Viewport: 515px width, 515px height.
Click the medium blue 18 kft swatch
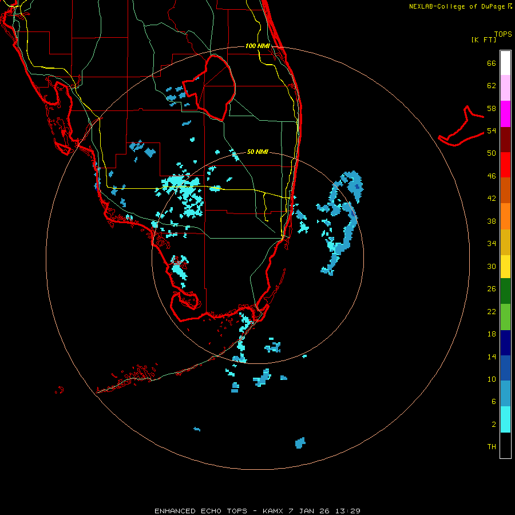(505, 368)
